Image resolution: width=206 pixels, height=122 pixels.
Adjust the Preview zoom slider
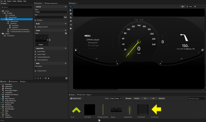195,6
